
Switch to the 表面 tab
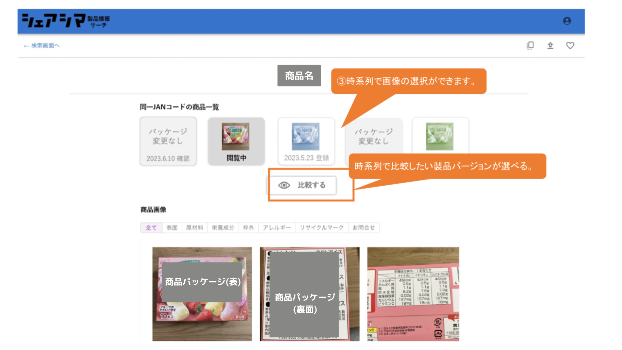coord(172,228)
